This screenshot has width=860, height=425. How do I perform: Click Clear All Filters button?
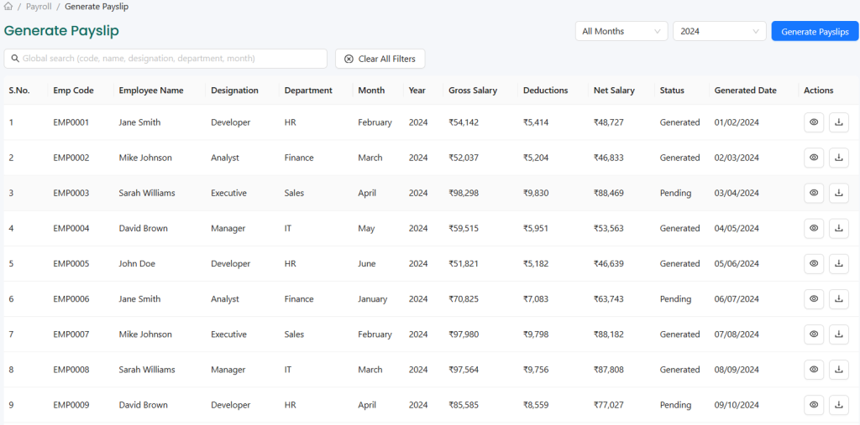point(380,59)
